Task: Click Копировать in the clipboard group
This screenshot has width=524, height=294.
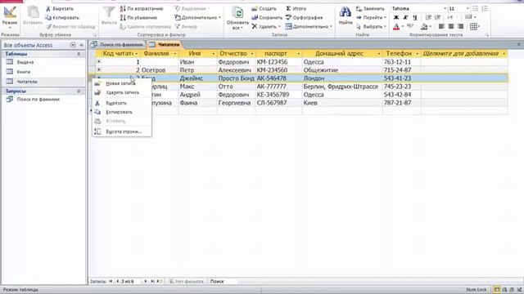Action: pyautogui.click(x=62, y=17)
